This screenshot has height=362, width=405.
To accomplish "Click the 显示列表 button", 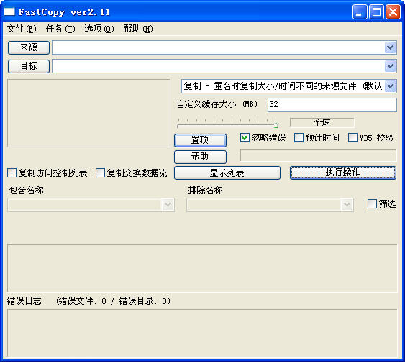I will pos(227,173).
